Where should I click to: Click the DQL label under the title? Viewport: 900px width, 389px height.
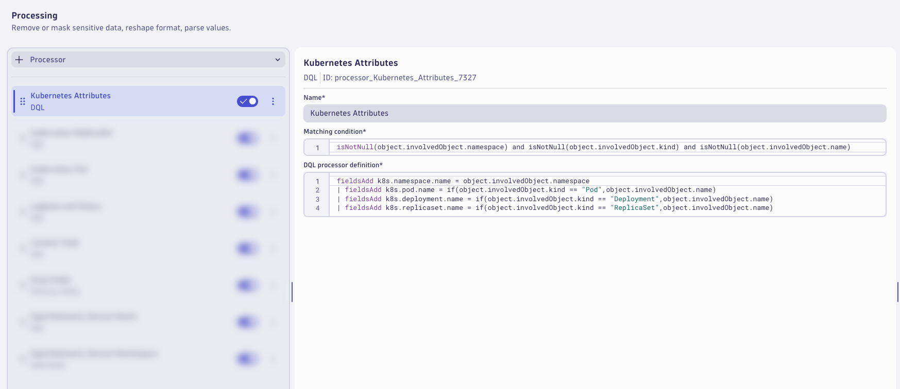pos(311,78)
